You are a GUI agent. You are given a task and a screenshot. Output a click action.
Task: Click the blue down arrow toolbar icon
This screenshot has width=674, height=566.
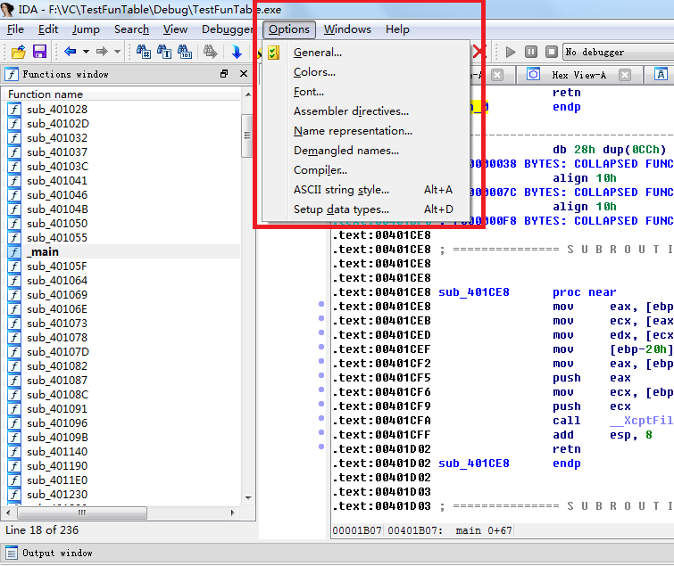pyautogui.click(x=237, y=52)
